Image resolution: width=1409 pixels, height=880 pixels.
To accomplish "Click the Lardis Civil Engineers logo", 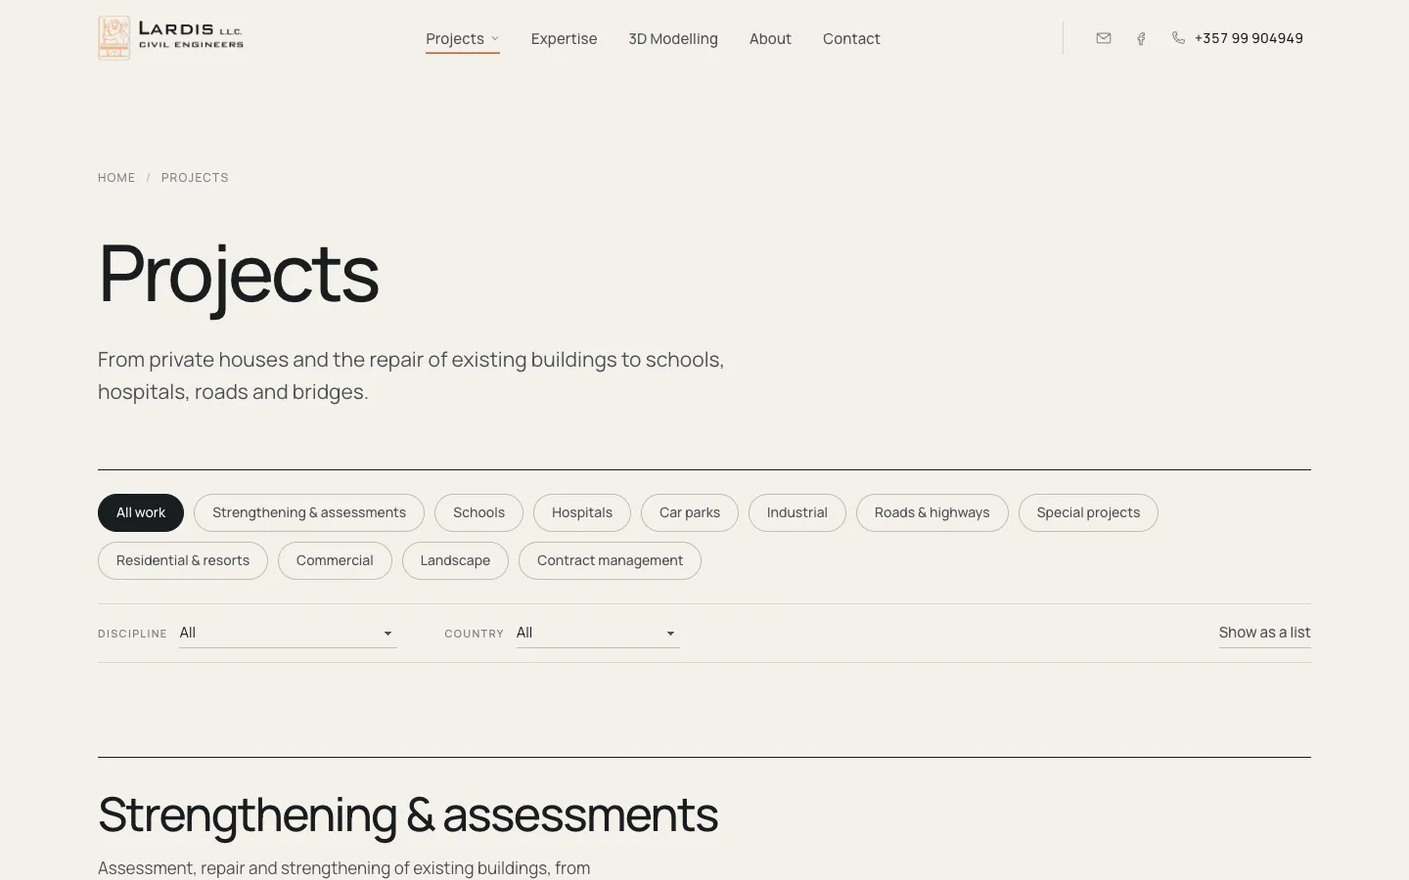I will [171, 38].
